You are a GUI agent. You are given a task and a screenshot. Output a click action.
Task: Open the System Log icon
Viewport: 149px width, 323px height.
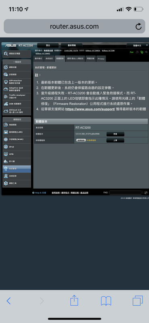click(x=6, y=176)
